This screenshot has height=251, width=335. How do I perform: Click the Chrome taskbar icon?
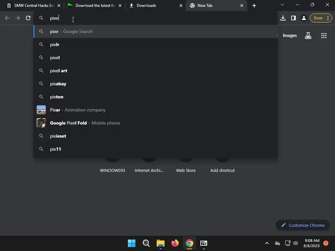click(189, 243)
